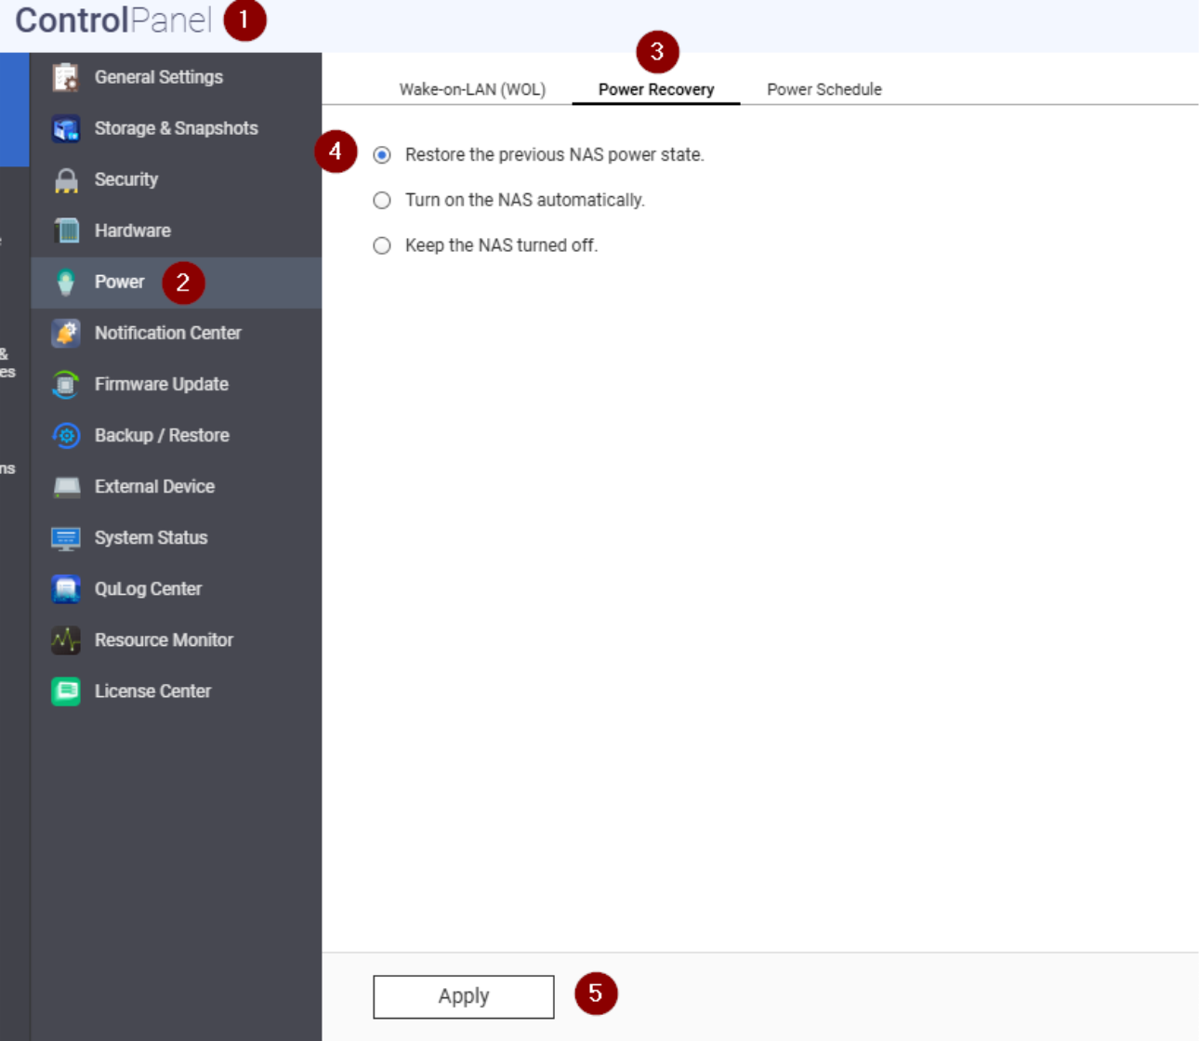Select Turn on the NAS automatically

pos(382,200)
